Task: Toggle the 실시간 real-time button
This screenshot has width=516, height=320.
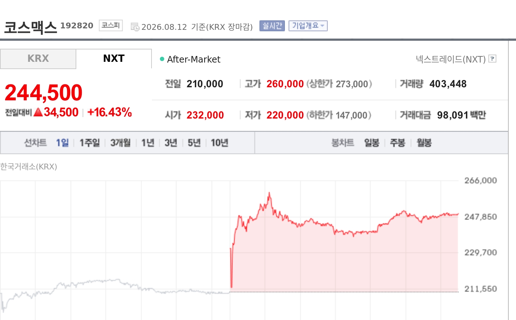Action: pos(272,26)
